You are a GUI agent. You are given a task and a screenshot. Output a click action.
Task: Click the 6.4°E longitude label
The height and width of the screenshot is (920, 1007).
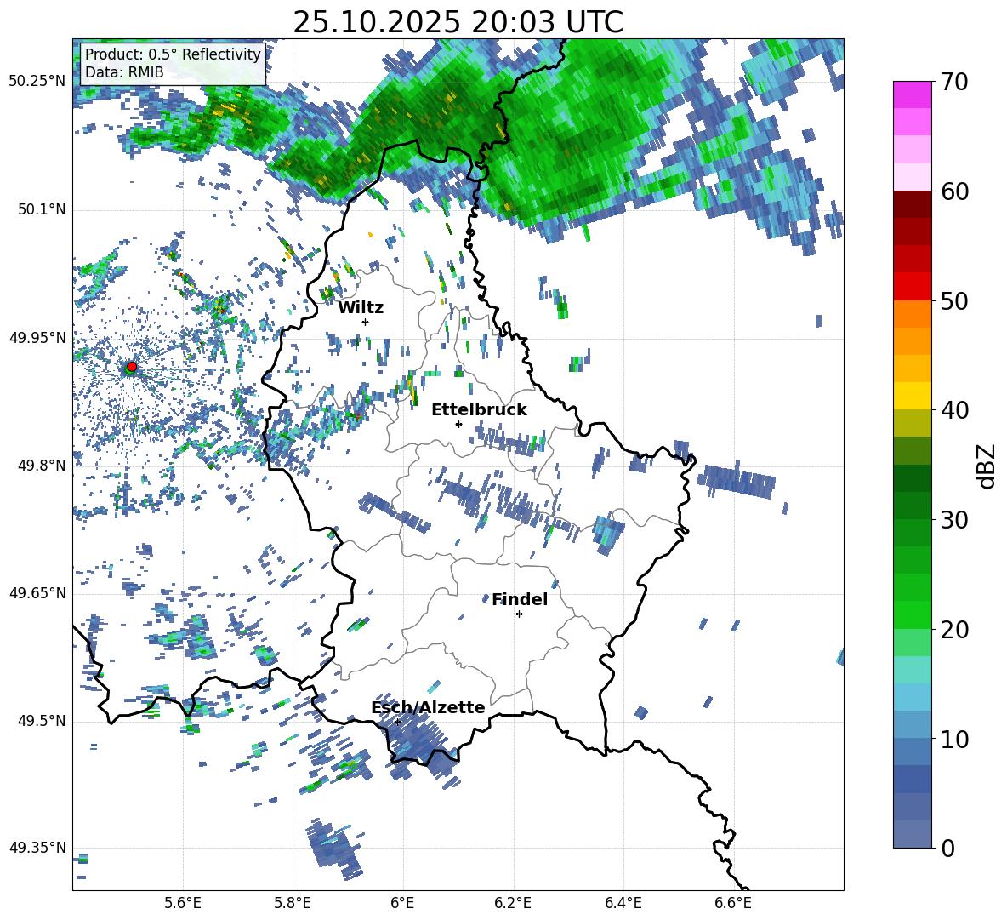coord(623,903)
